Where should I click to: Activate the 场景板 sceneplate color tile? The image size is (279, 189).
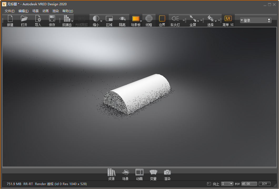pyautogui.click(x=135, y=19)
